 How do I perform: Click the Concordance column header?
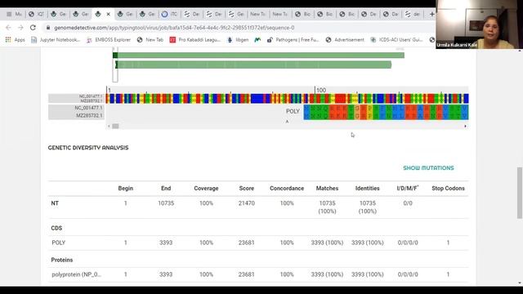click(x=287, y=189)
